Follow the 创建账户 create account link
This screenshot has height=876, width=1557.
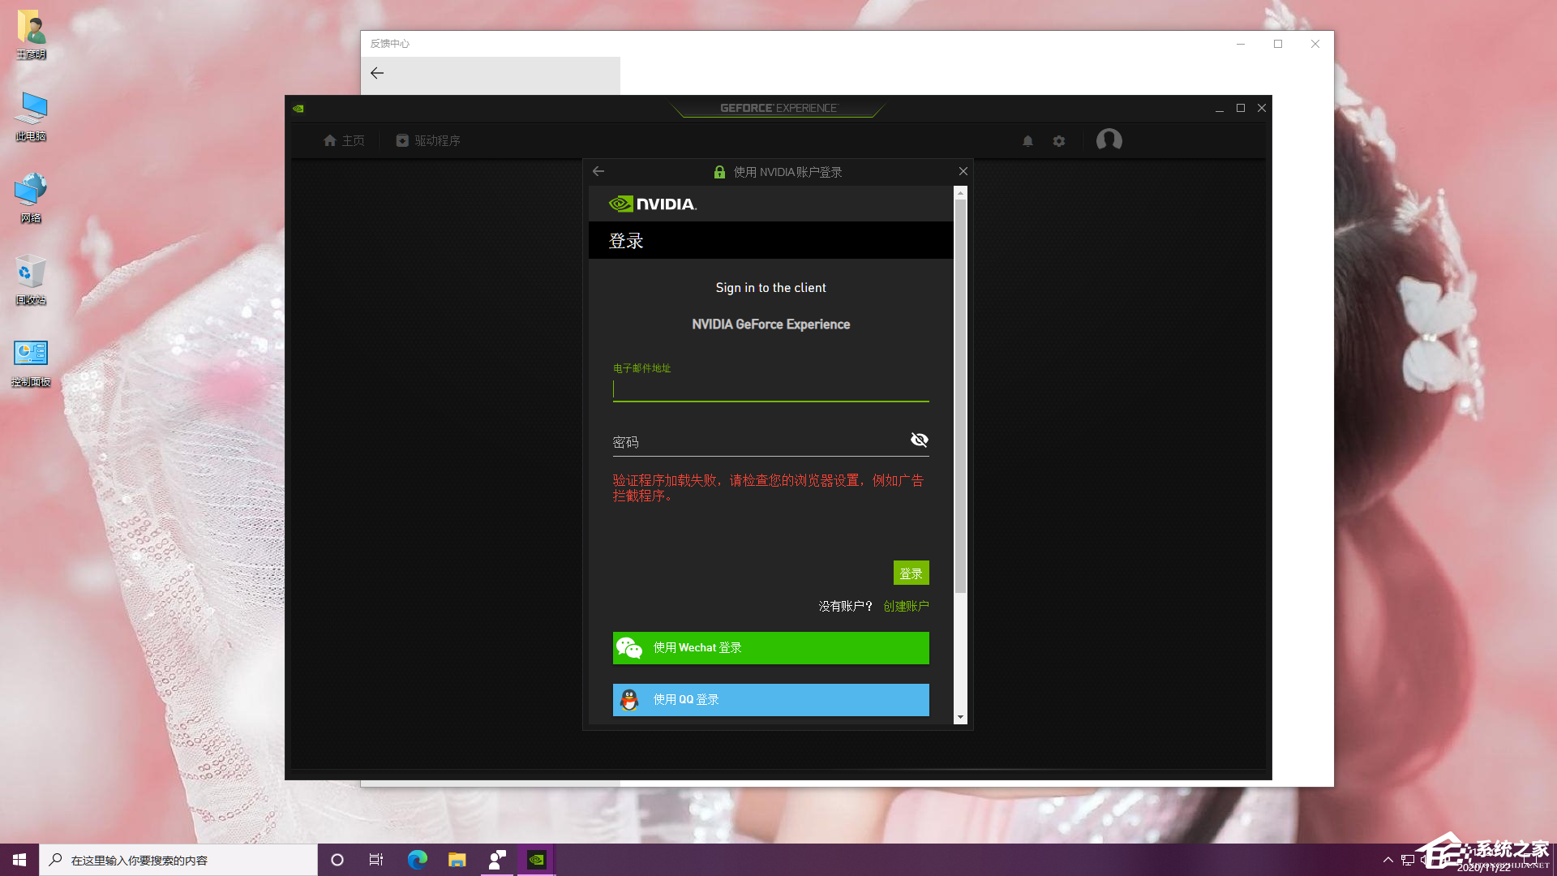[906, 606]
